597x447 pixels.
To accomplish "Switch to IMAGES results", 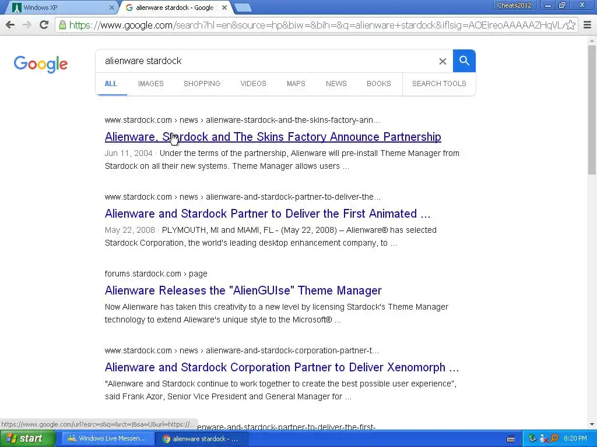I will click(151, 84).
